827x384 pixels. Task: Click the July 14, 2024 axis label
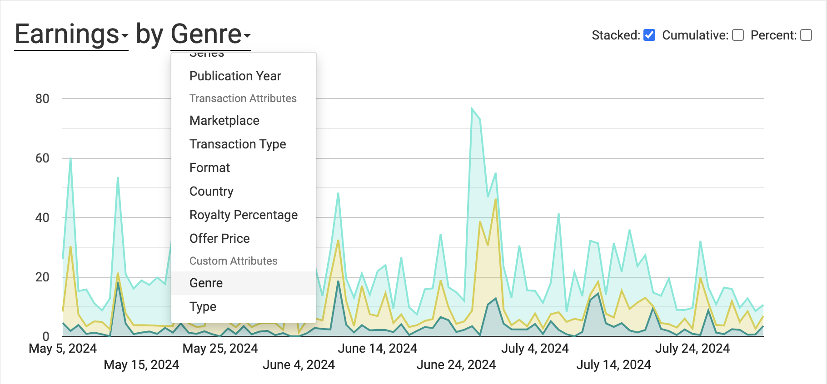click(x=613, y=365)
